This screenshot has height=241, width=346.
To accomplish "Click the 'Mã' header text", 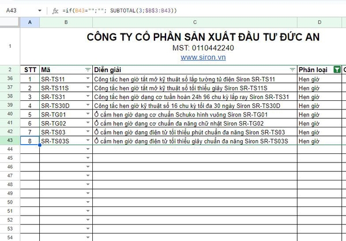I will [46, 70].
